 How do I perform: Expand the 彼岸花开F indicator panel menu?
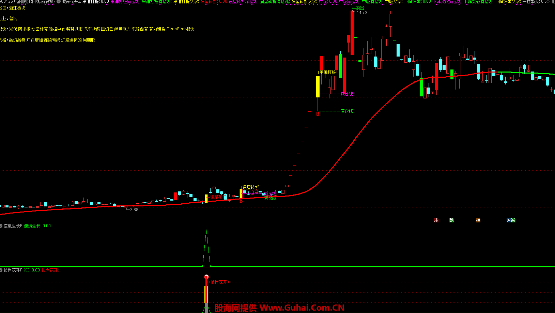coord(1,270)
